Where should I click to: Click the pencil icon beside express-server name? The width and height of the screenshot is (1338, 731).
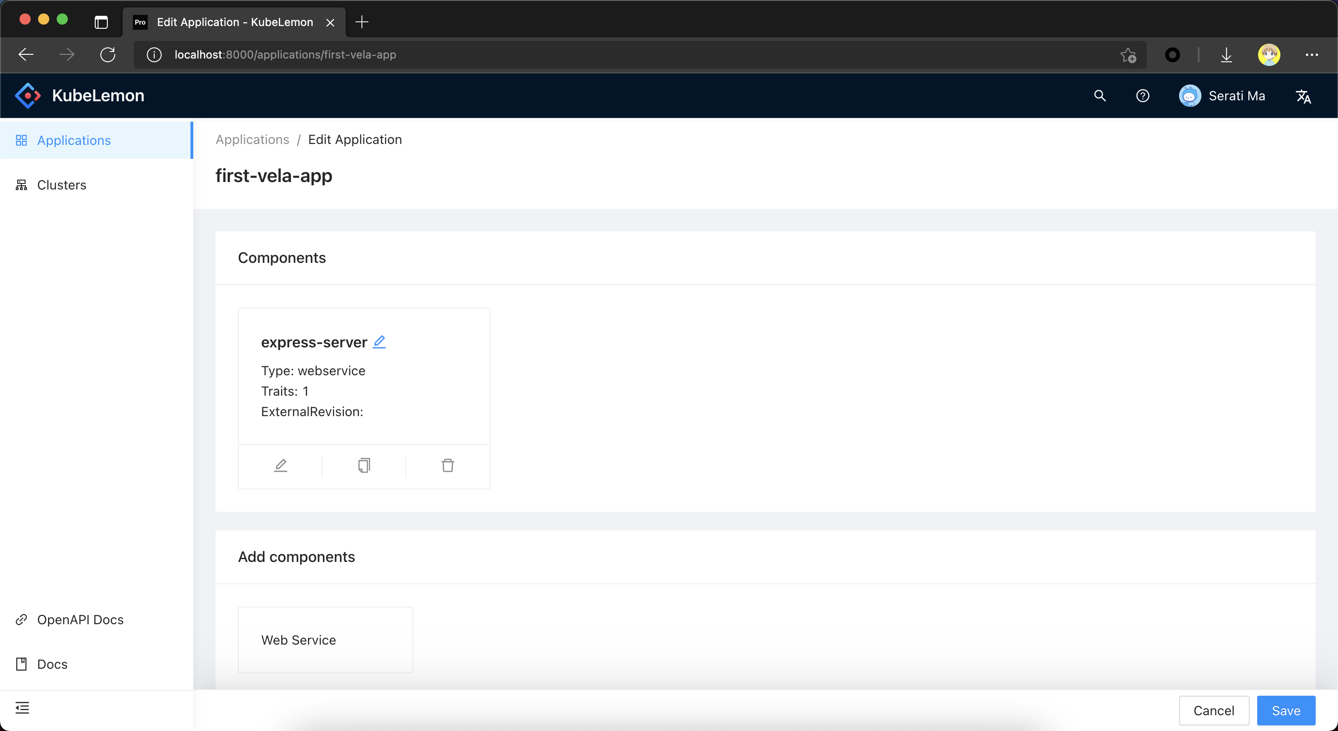coord(379,342)
